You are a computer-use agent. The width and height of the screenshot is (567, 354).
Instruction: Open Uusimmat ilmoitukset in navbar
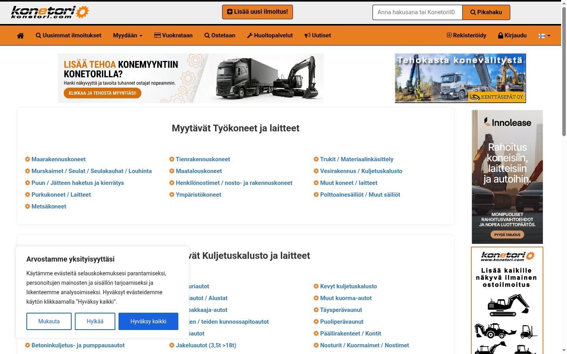pos(69,35)
